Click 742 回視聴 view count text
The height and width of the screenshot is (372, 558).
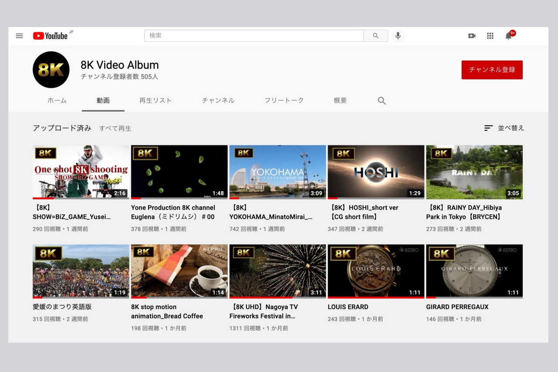point(244,229)
